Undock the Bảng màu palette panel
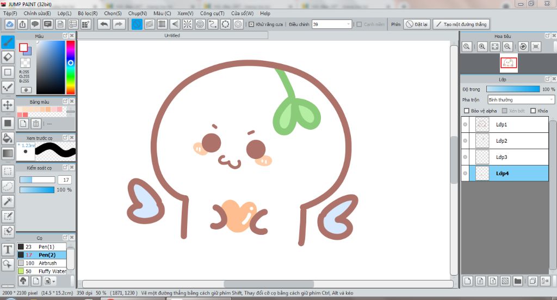Screen dimensions: 557x300 coord(65,101)
